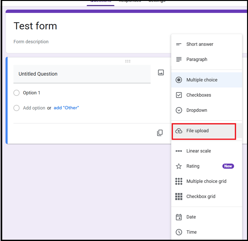Pick Paragraph from the question type list
Viewport: 248px width, 241px height.
coord(197,59)
